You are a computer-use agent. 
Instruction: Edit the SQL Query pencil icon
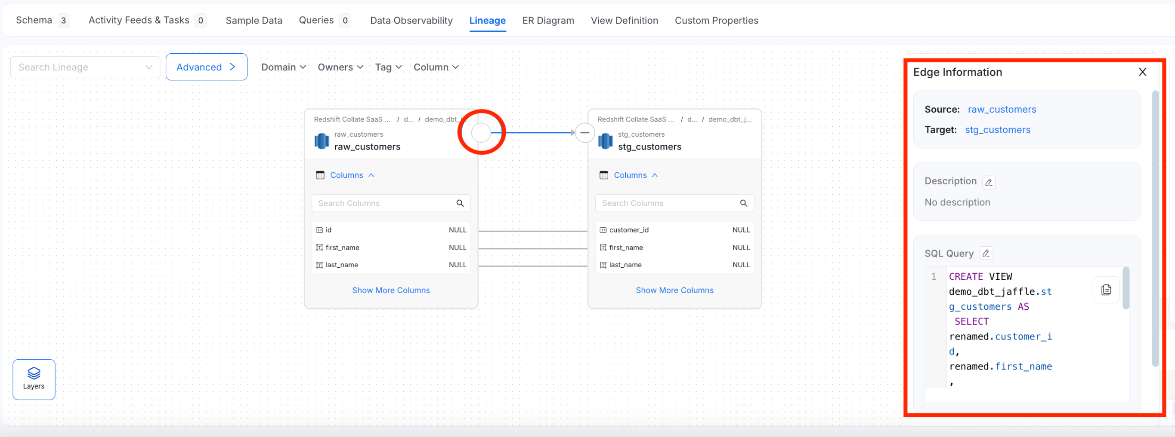click(x=986, y=253)
